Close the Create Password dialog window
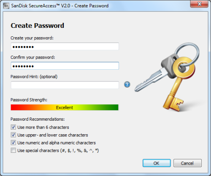This screenshot has width=211, height=176. 199,4
